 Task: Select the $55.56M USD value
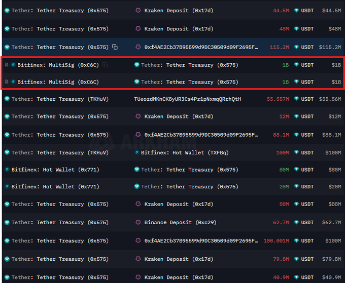pos(330,99)
